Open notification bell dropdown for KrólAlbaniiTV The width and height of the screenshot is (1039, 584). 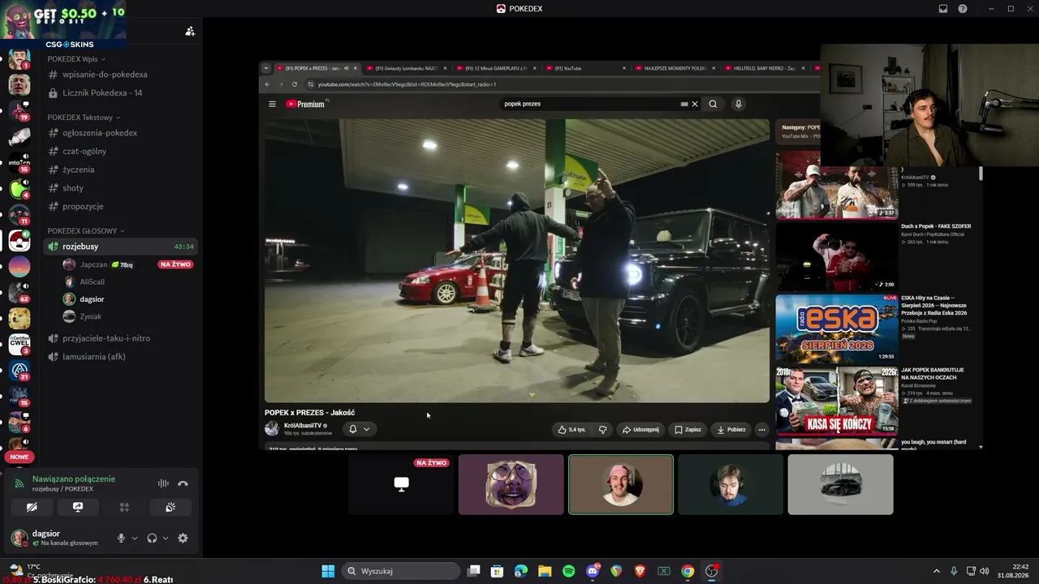(359, 429)
